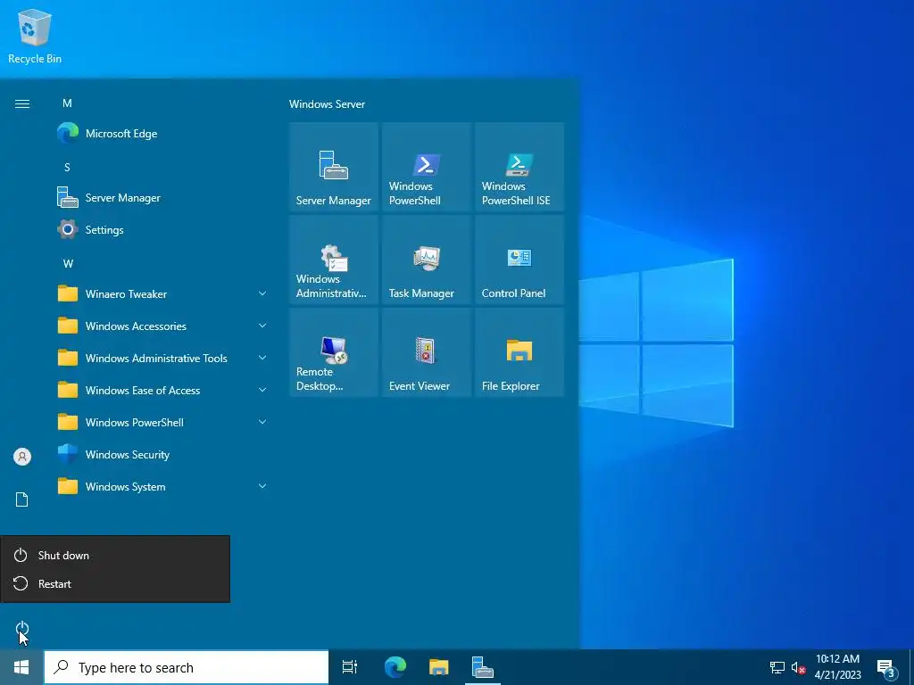This screenshot has height=685, width=914.
Task: Open the Action Center notifications icon
Action: (x=886, y=667)
